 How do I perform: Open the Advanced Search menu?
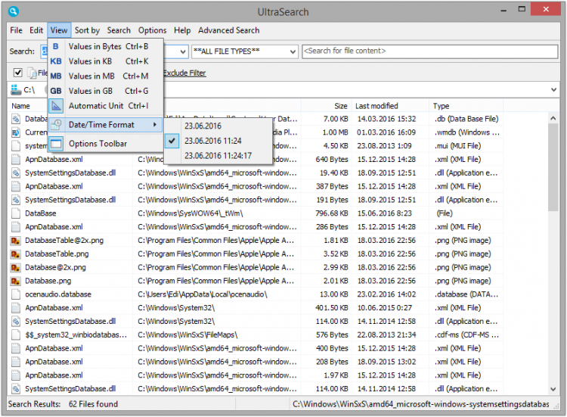point(228,30)
